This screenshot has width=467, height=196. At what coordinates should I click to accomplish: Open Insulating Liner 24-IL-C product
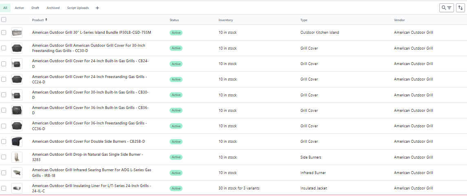coord(91,188)
